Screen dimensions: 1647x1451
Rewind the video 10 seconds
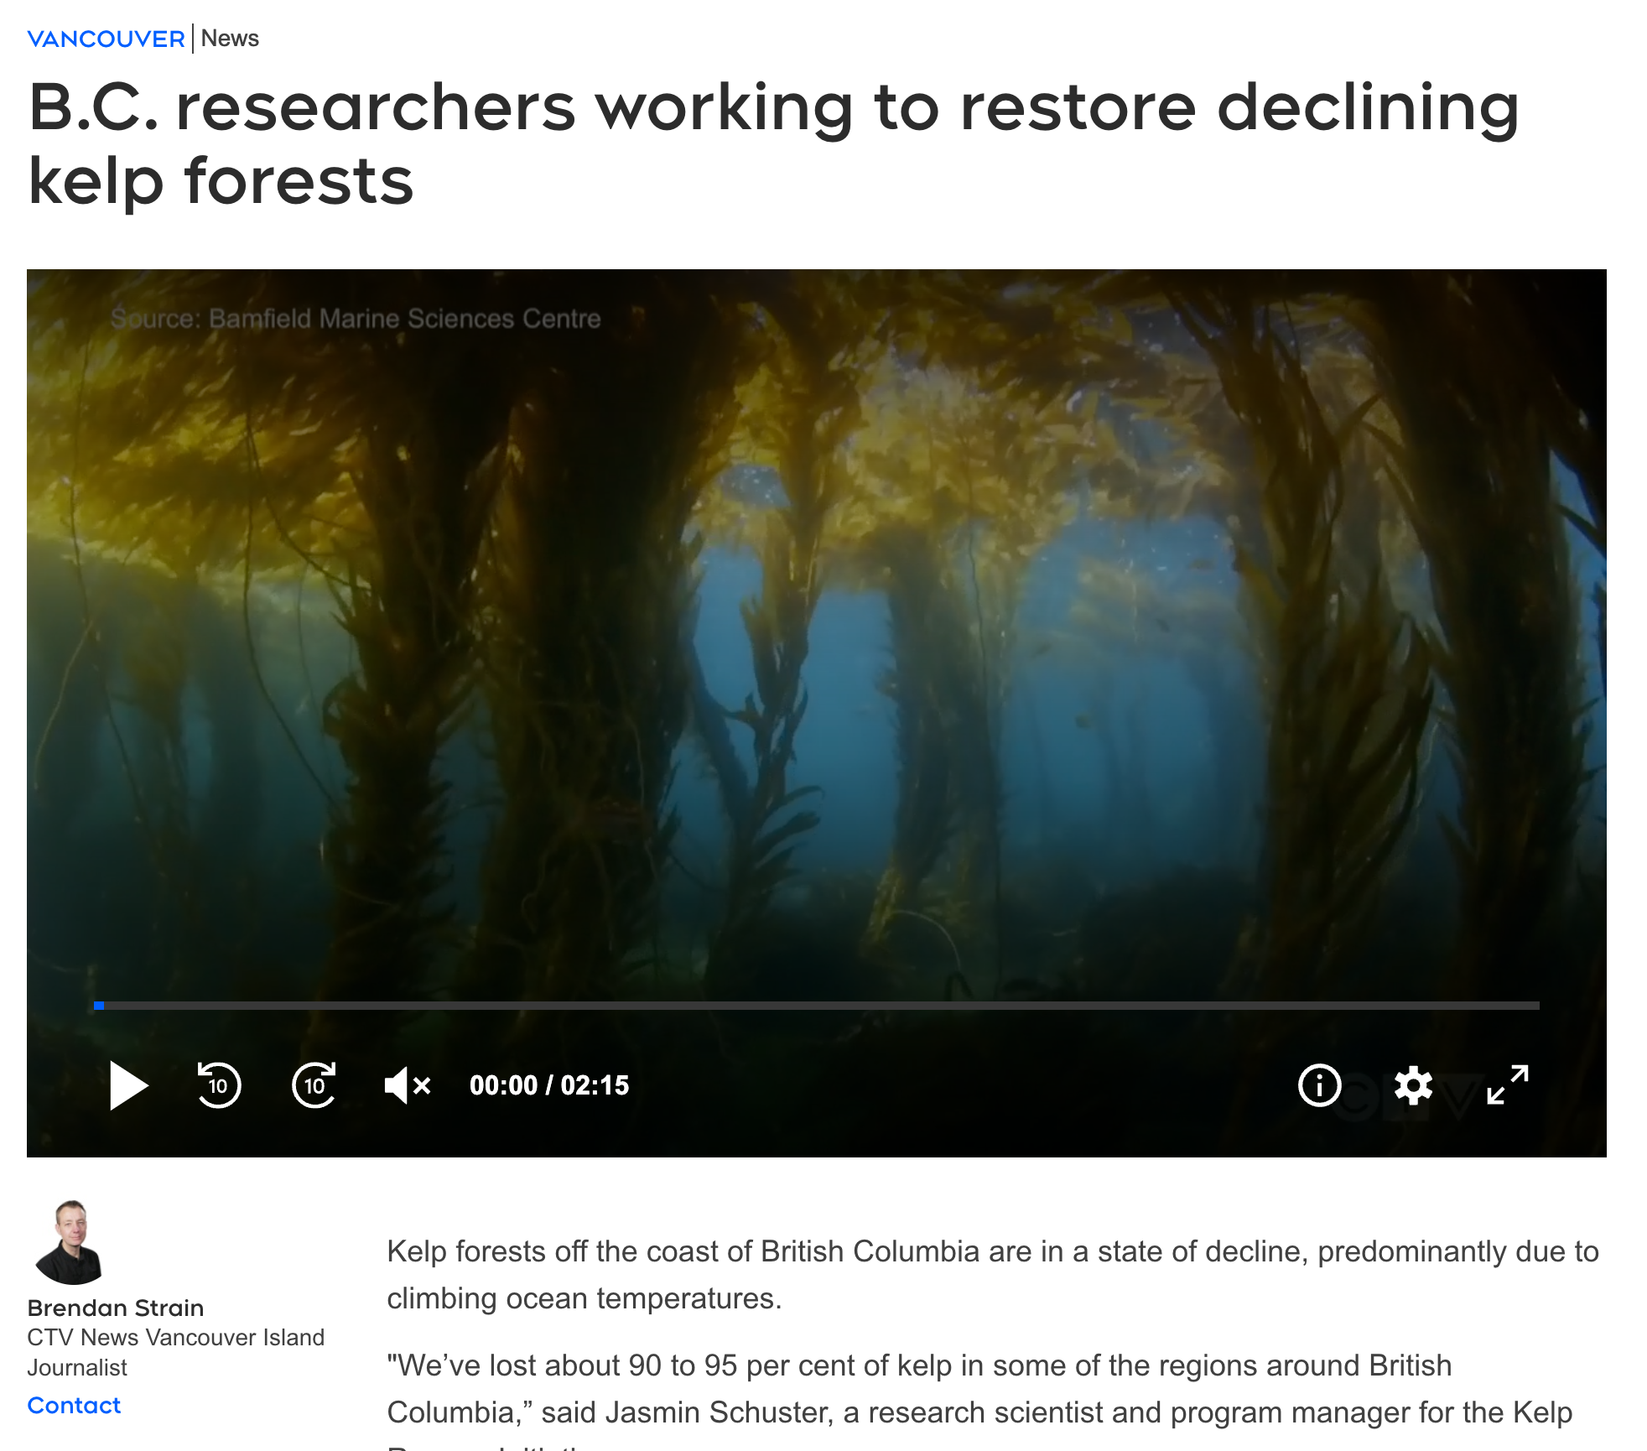[x=219, y=1085]
